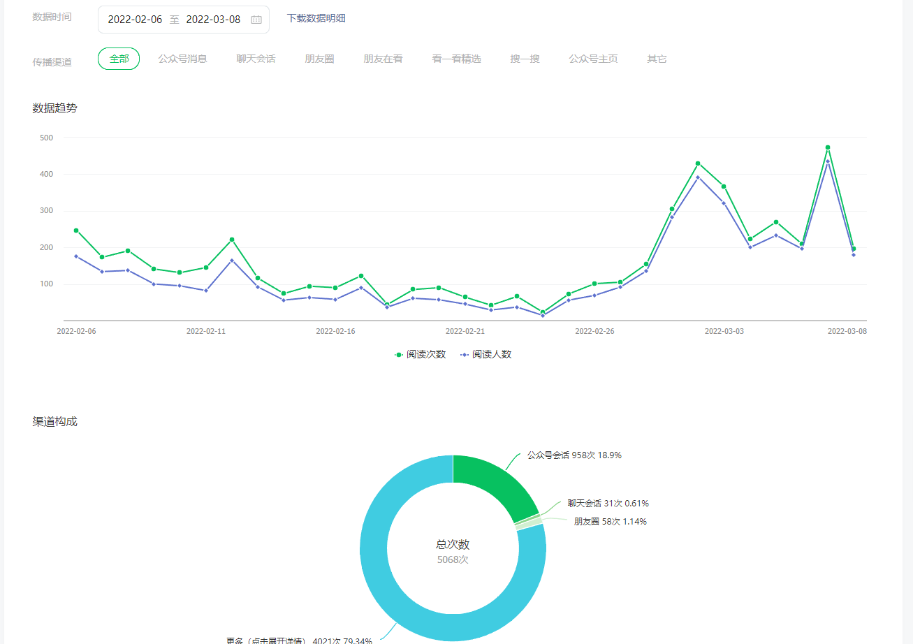Screen dimensions: 913x644
Task: Open the start date 2022-02-06 field
Action: point(135,20)
